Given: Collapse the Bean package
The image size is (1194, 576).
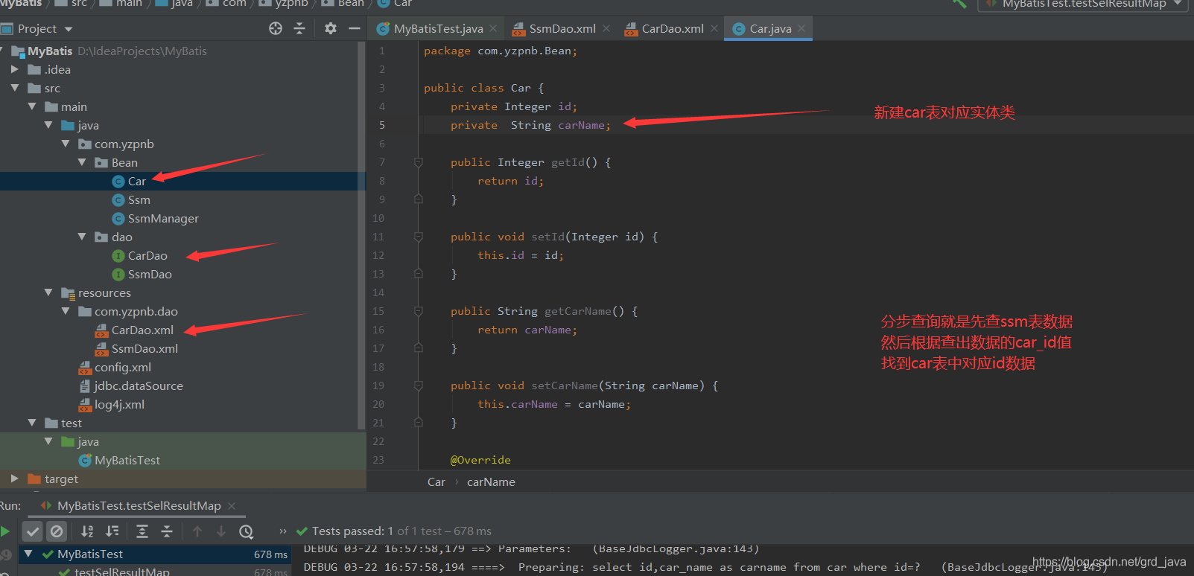Looking at the screenshot, I should (82, 162).
